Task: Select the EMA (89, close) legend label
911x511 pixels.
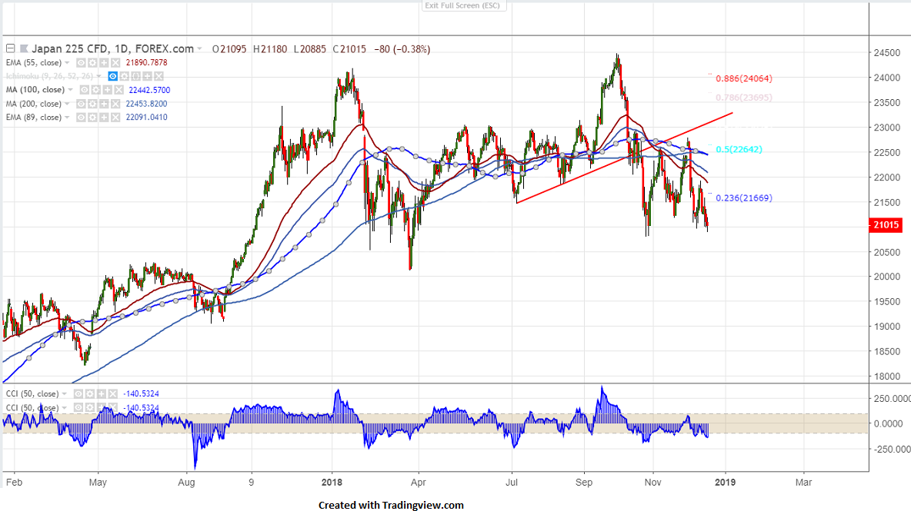Action: pyautogui.click(x=33, y=117)
